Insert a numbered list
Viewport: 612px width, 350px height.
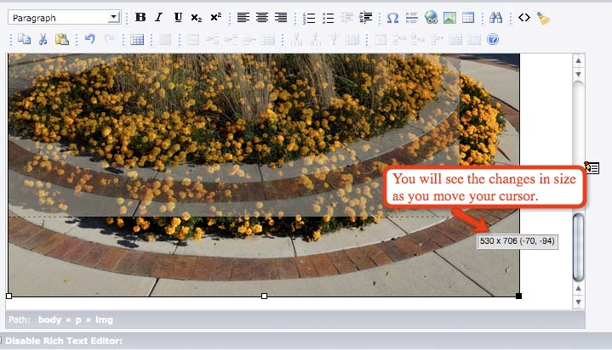pos(309,17)
